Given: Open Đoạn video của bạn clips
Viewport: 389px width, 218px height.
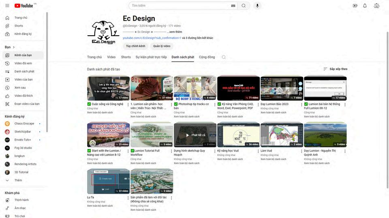Looking at the screenshot, I should click(x=23, y=104).
